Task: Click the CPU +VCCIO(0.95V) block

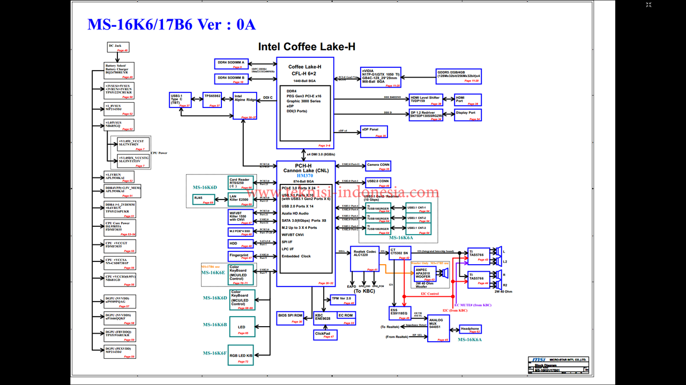Action: [x=119, y=280]
